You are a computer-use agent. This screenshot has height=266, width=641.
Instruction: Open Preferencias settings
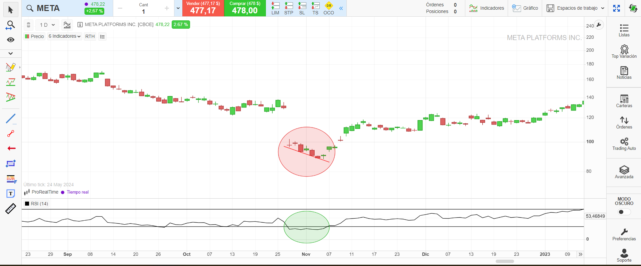pyautogui.click(x=624, y=234)
